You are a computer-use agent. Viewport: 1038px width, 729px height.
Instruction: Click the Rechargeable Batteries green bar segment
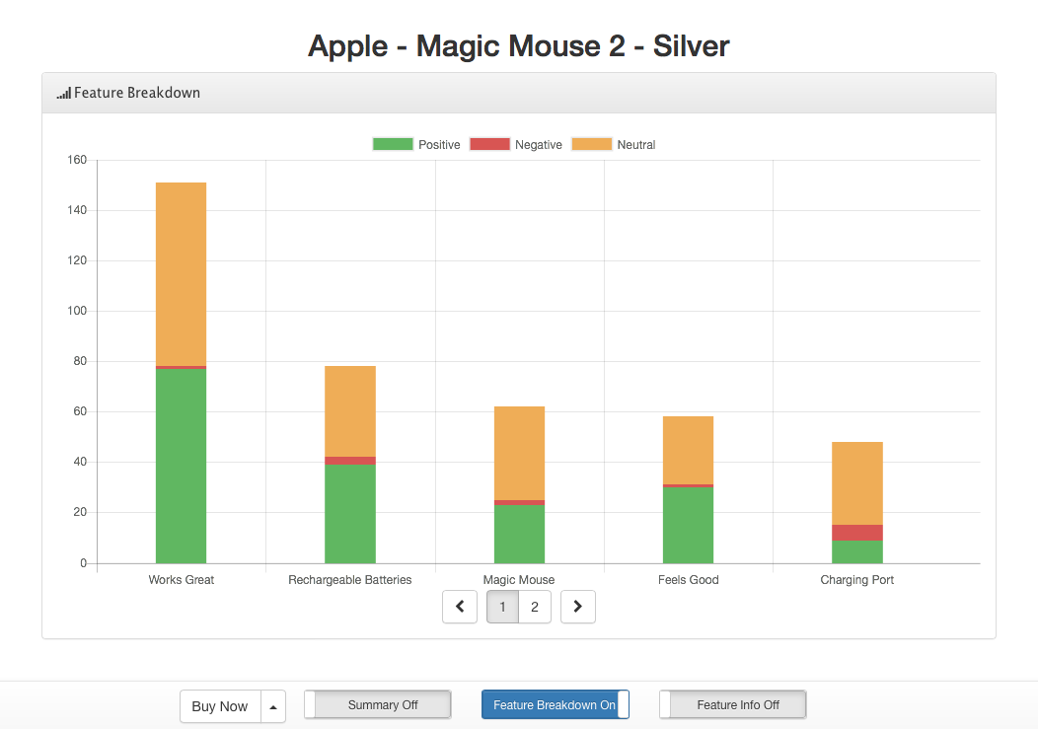[x=350, y=514]
